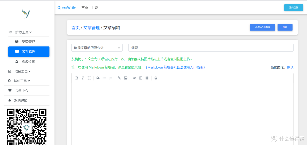Click the gear icon beside 高级设置
This screenshot has height=145, width=307.
coord(17,61)
